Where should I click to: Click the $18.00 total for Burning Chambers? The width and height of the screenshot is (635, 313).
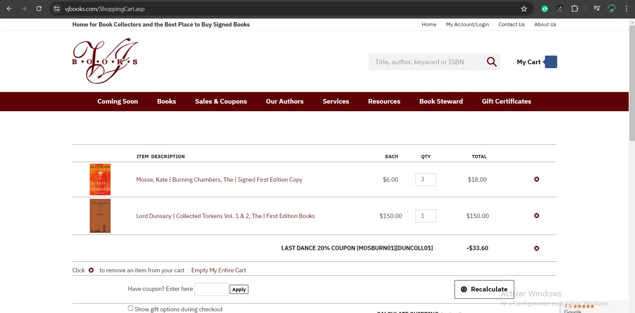[x=477, y=180]
